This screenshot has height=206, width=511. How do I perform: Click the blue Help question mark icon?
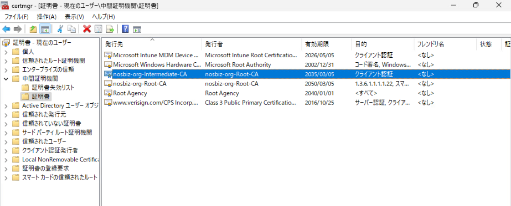[125, 29]
